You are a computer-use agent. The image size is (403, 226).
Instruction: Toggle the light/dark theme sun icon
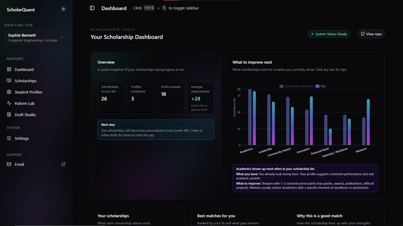point(63,9)
